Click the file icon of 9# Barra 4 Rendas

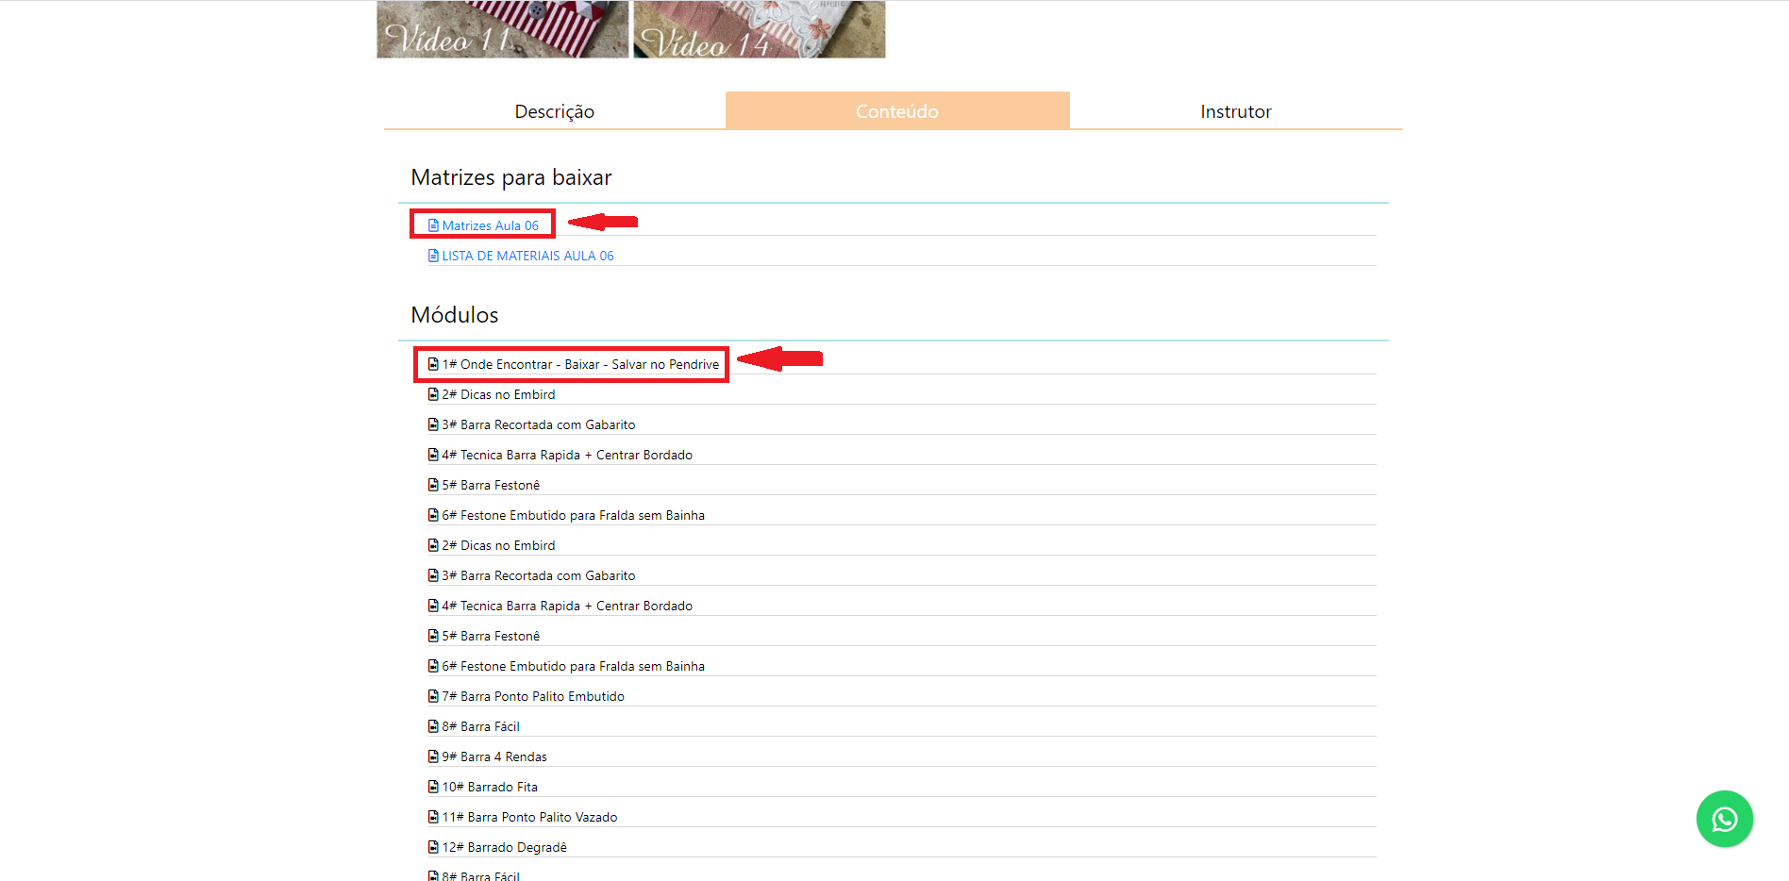point(433,756)
